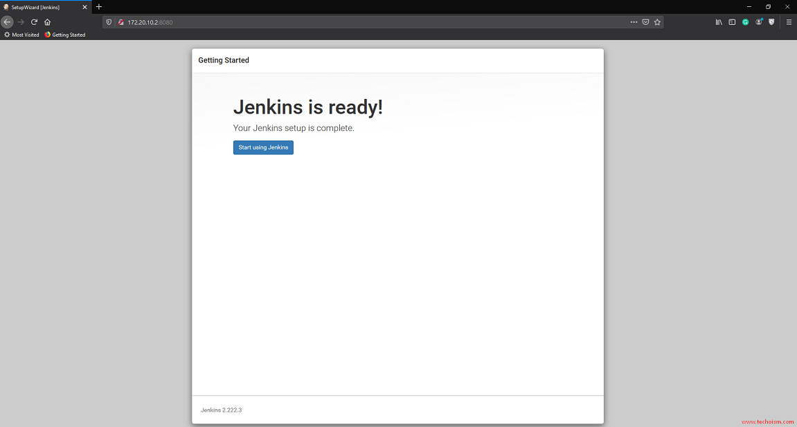
Task: Click the insecure connection padlock icon
Action: [x=121, y=22]
